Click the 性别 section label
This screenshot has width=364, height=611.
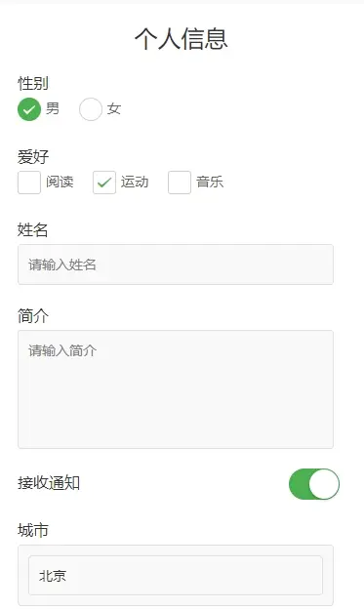coord(33,83)
